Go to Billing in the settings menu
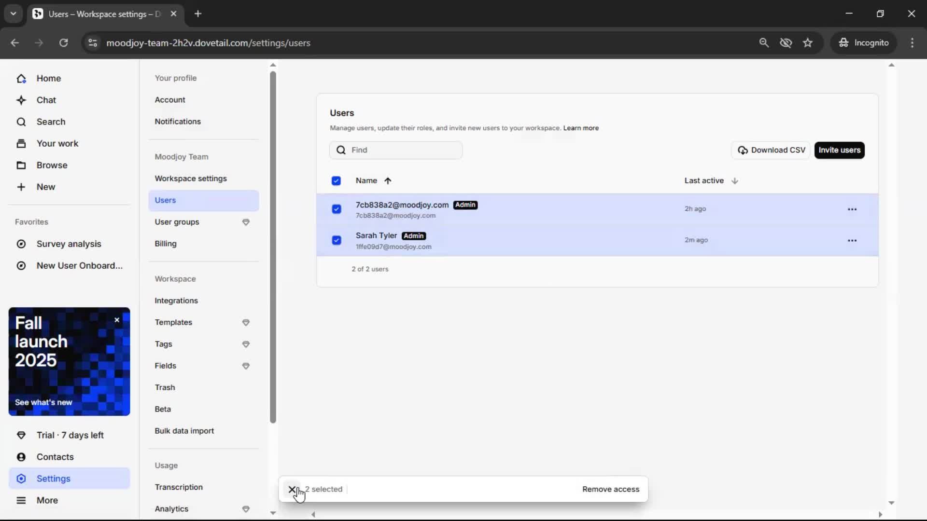 pos(166,244)
